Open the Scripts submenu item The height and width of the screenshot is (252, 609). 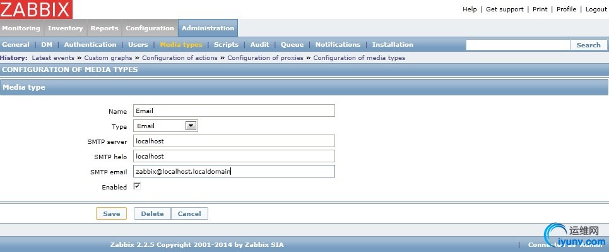click(226, 45)
